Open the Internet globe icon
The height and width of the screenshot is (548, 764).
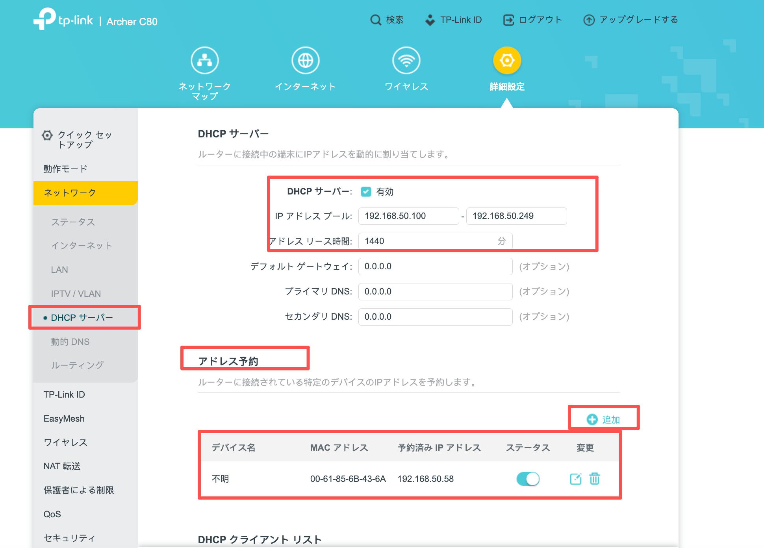pos(306,60)
